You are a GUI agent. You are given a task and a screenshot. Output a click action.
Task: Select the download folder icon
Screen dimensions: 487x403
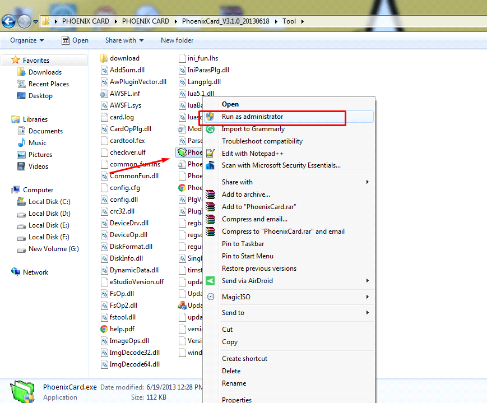pos(104,58)
